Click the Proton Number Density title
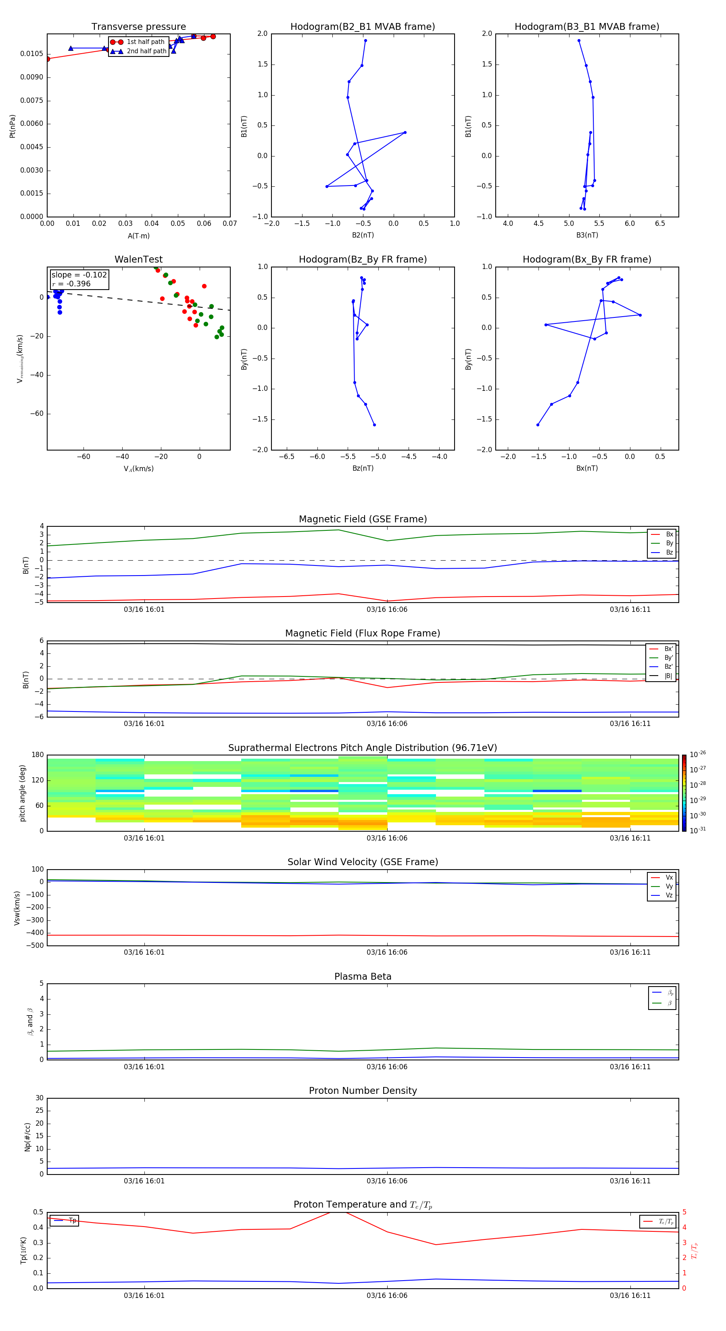The image size is (726, 1331). point(363,1091)
